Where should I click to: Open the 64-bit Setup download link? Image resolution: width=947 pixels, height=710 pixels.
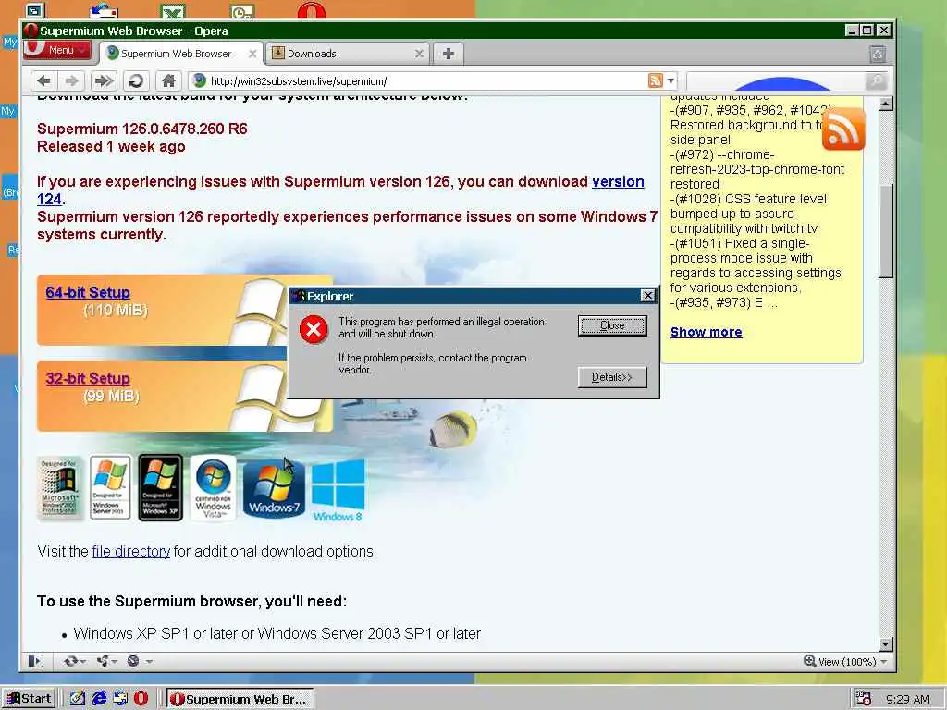88,292
